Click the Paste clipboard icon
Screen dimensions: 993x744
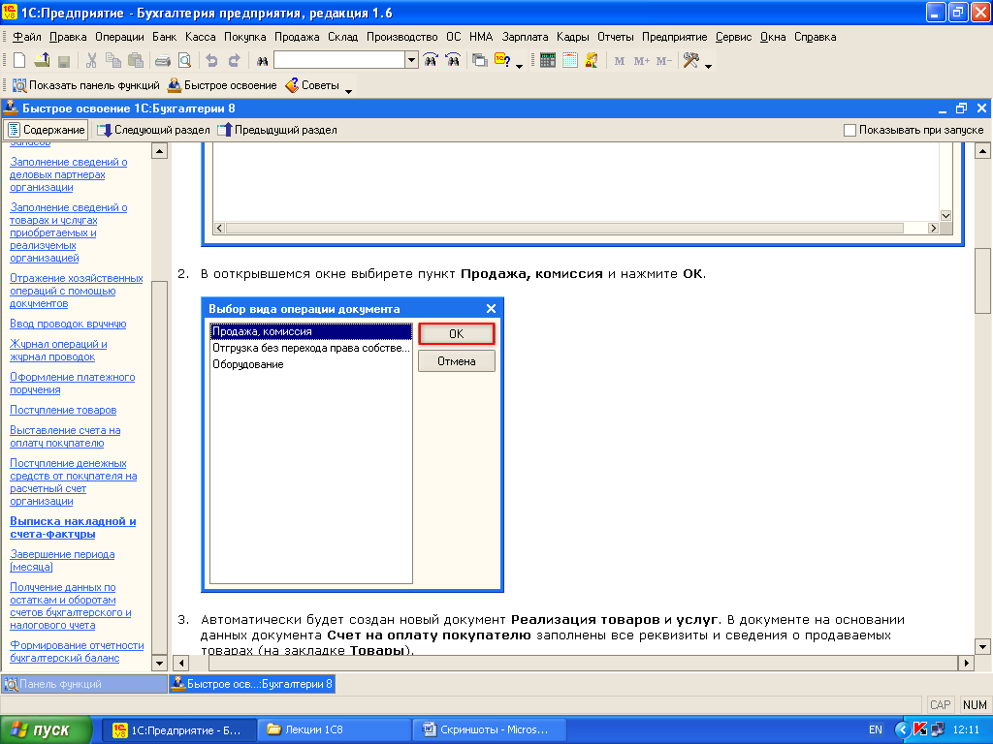(136, 61)
